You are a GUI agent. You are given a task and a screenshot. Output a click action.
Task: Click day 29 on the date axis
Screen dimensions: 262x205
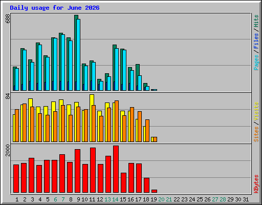[230, 199]
